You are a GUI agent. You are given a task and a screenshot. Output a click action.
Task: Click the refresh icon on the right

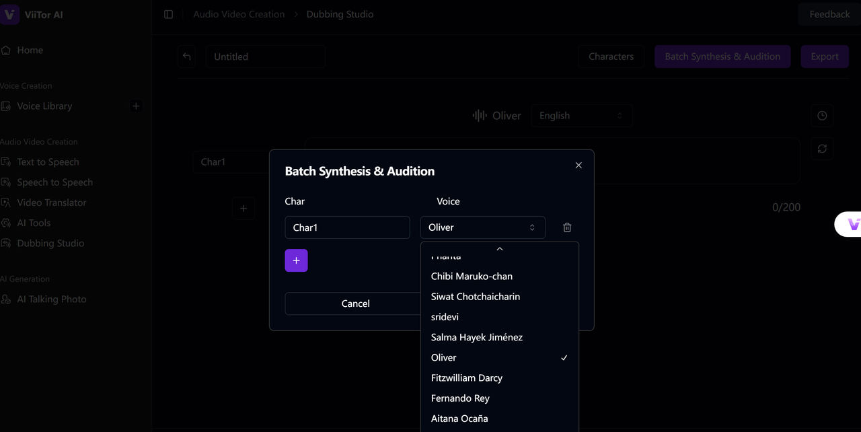[822, 149]
